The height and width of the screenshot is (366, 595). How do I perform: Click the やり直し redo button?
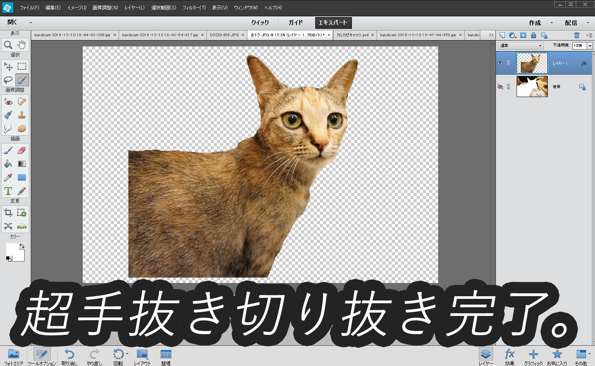(x=94, y=357)
